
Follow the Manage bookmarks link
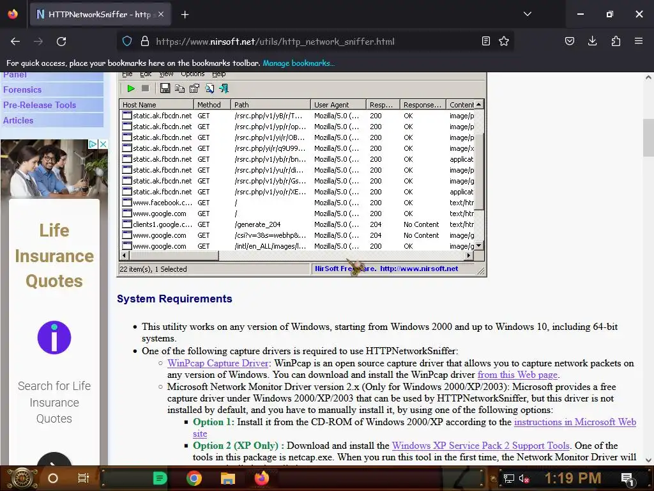click(299, 63)
